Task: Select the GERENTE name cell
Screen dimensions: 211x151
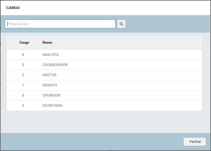Action: pos(50,85)
